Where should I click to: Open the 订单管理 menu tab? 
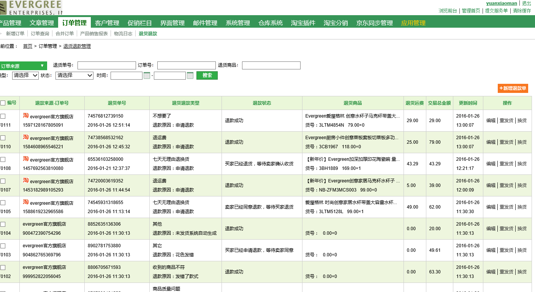tap(74, 22)
